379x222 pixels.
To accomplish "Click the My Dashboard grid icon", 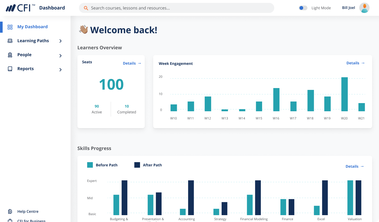I will [x=10, y=27].
